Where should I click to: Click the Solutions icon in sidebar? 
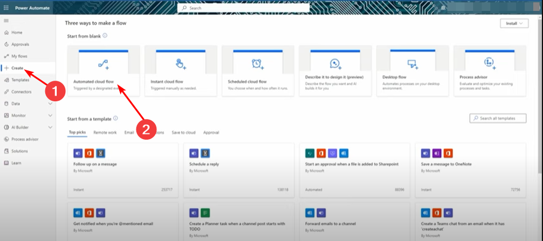click(6, 151)
